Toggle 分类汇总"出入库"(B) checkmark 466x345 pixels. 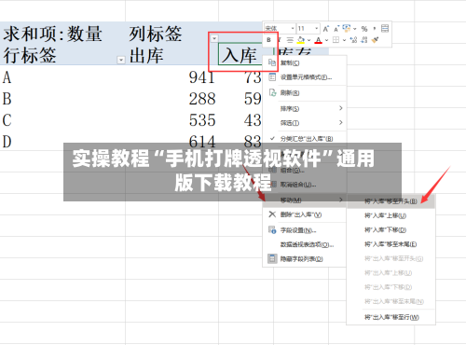pos(305,139)
